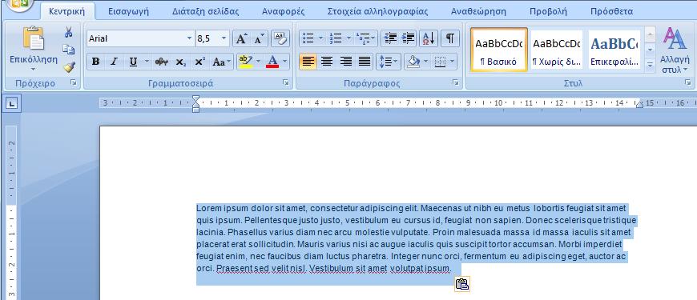This screenshot has width=697, height=300.
Task: Align text right
Action: tap(345, 62)
